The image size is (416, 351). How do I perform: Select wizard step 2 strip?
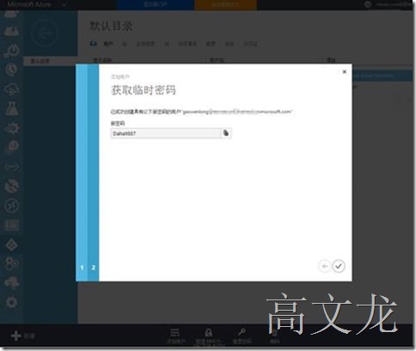point(93,172)
